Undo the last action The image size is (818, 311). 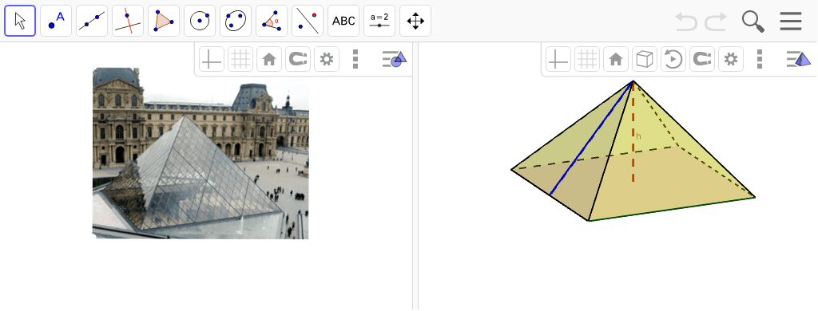686,22
